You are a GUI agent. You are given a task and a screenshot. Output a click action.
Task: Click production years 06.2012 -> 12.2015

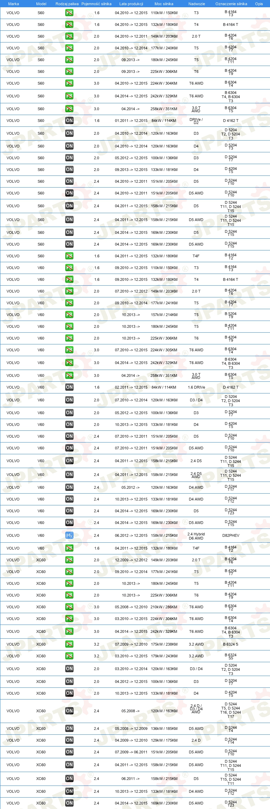pyautogui.click(x=131, y=535)
